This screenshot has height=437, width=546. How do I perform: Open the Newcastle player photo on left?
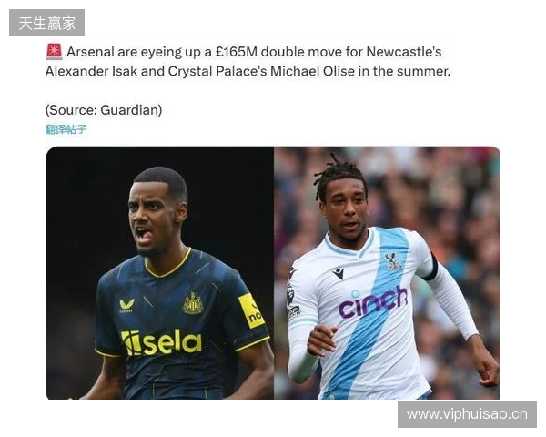(x=160, y=273)
